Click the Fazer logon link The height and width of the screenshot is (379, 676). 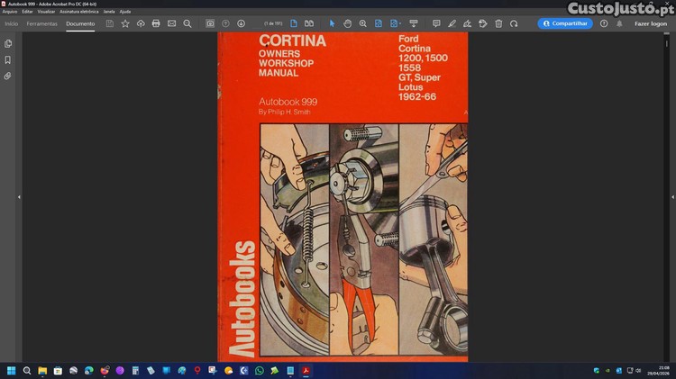click(x=651, y=23)
